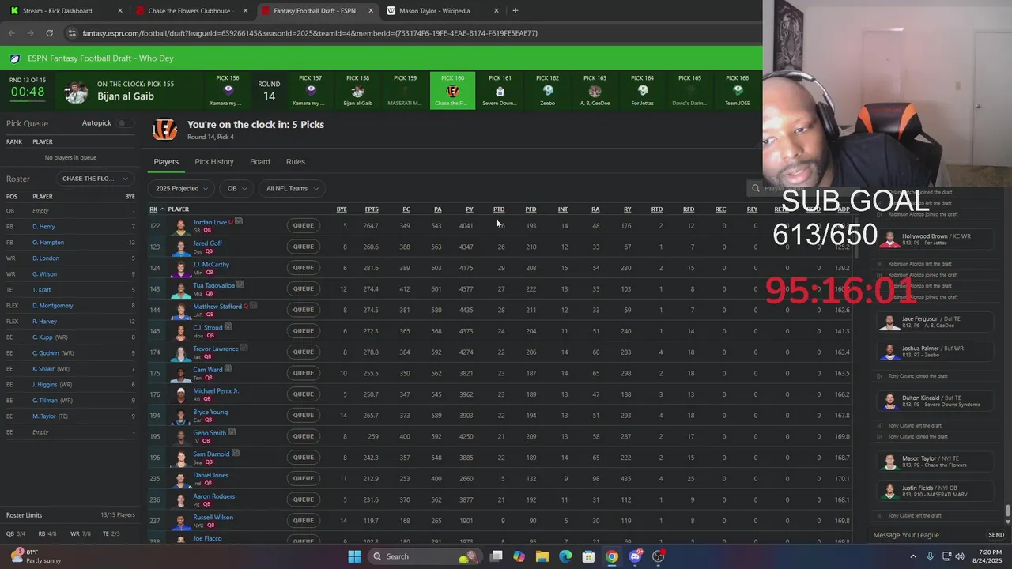Expand the Hollywood Brown pick entry
This screenshot has height=569, width=1012.
(936, 239)
